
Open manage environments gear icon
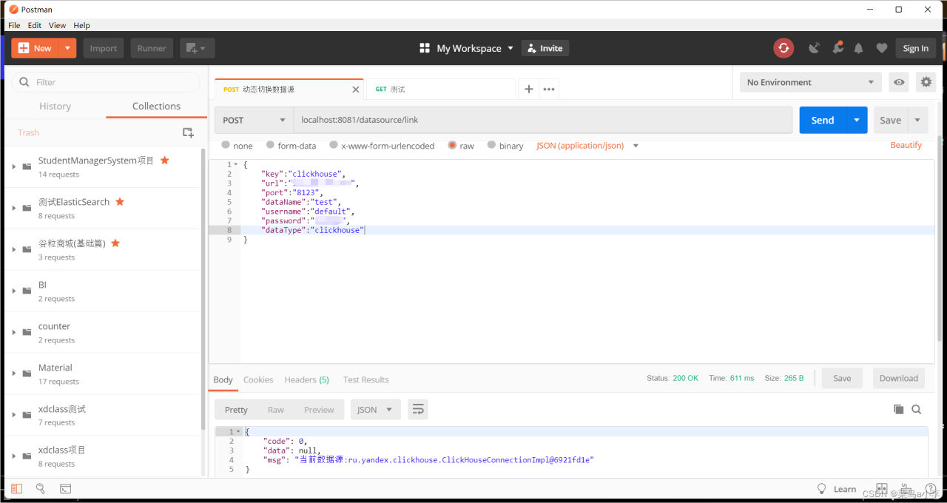926,82
